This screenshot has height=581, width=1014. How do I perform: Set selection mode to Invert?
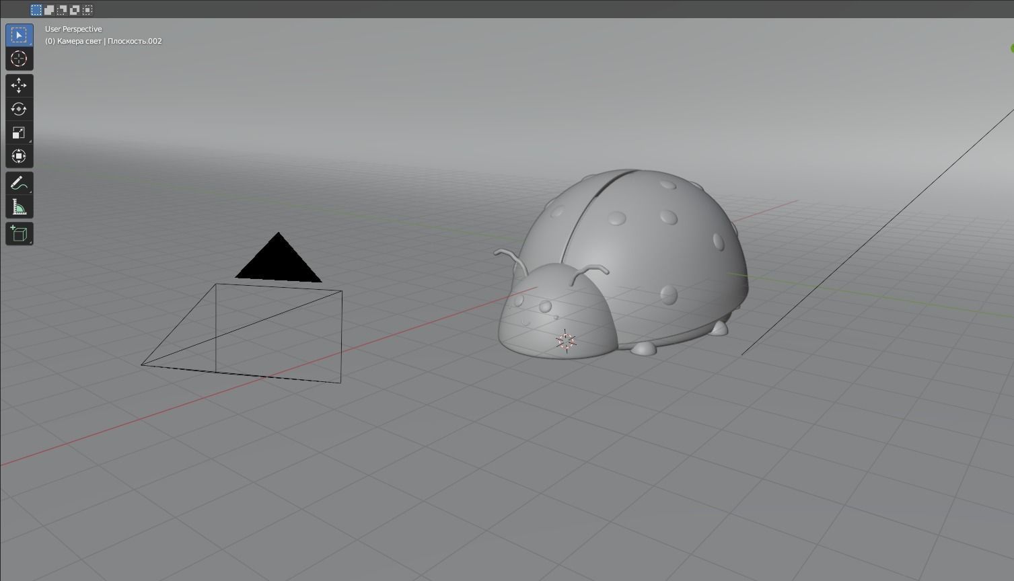pos(75,9)
